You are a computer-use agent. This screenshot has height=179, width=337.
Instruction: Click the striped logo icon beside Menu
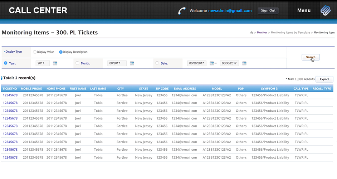coord(326,10)
